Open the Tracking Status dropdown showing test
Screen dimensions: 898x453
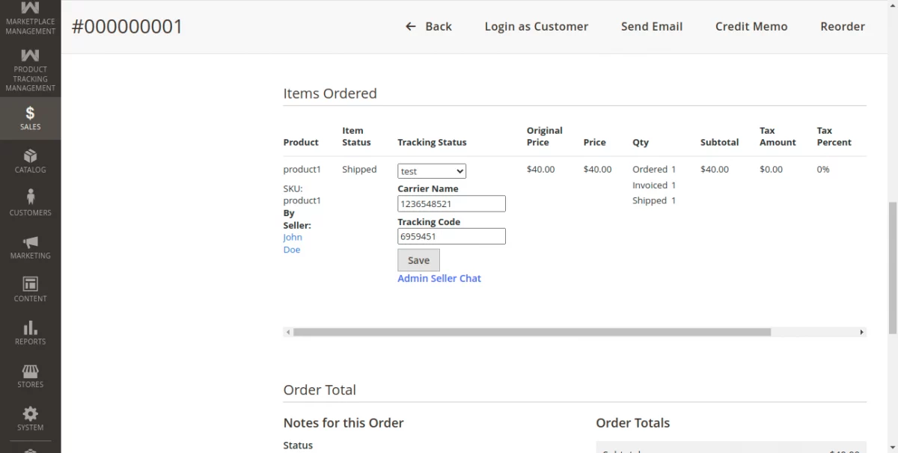point(432,170)
